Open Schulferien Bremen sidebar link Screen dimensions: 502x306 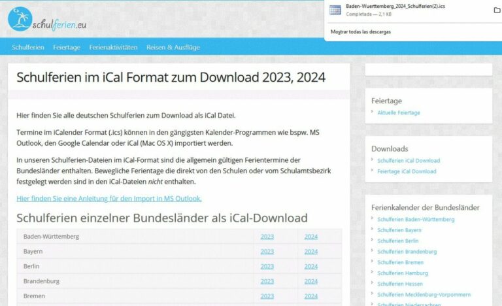400,262
